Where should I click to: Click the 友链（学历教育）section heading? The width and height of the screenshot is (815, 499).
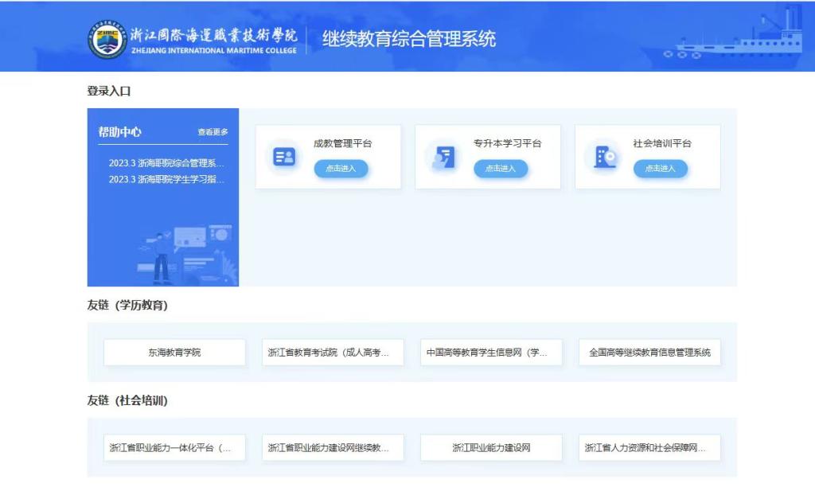tap(127, 305)
